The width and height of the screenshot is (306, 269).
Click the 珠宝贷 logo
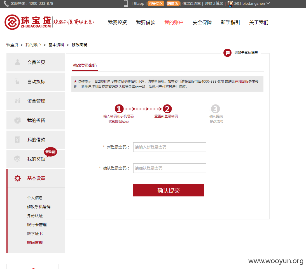point(28,22)
